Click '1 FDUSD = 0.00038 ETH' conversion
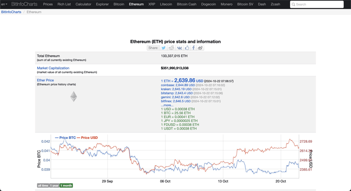 (180, 125)
